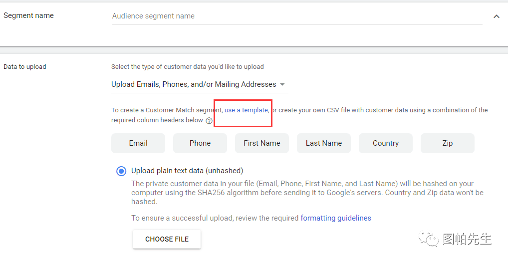508x261 pixels.
Task: Select the Country column header chip
Action: (x=386, y=143)
